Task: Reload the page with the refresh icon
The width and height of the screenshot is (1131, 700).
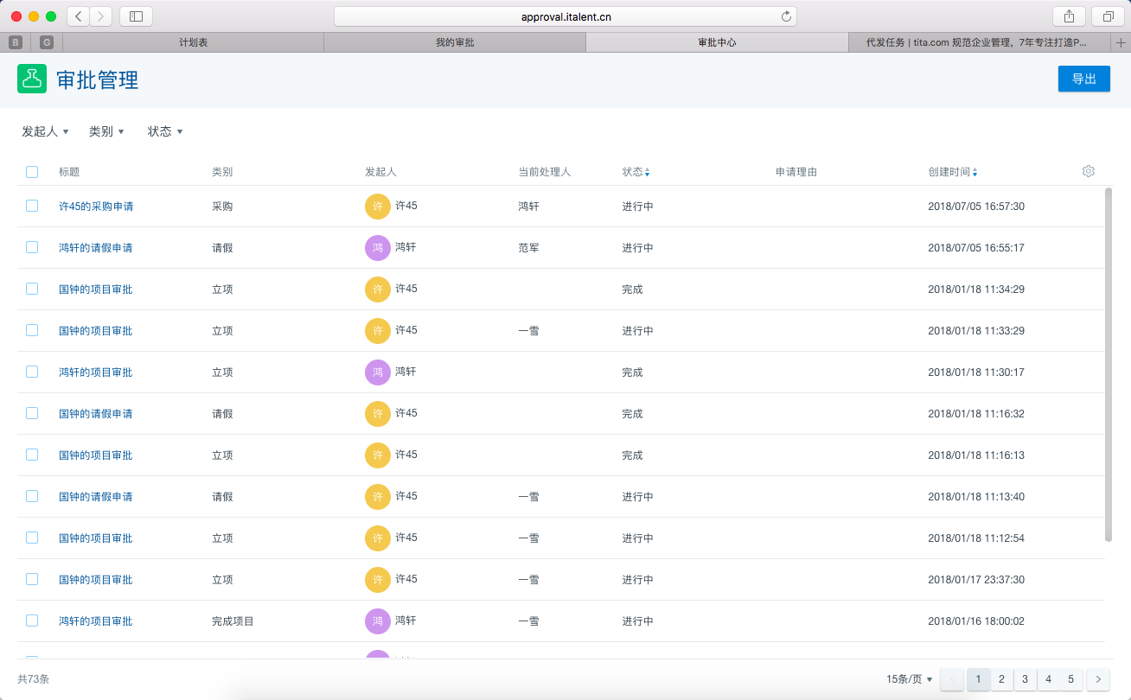Action: pos(786,16)
